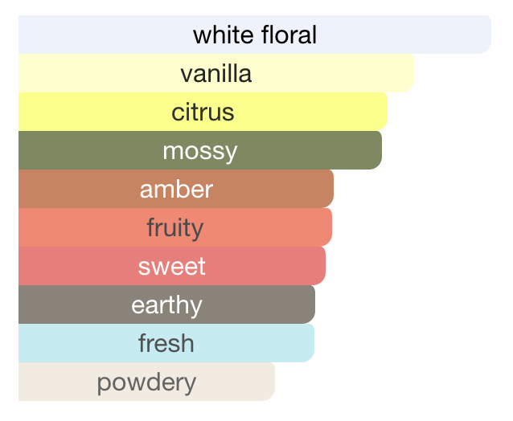Click the "powdery" text label

146,382
